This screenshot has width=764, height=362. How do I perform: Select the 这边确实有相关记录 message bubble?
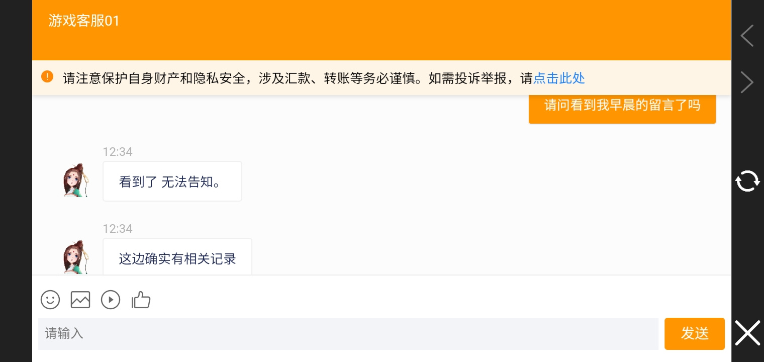tap(177, 256)
